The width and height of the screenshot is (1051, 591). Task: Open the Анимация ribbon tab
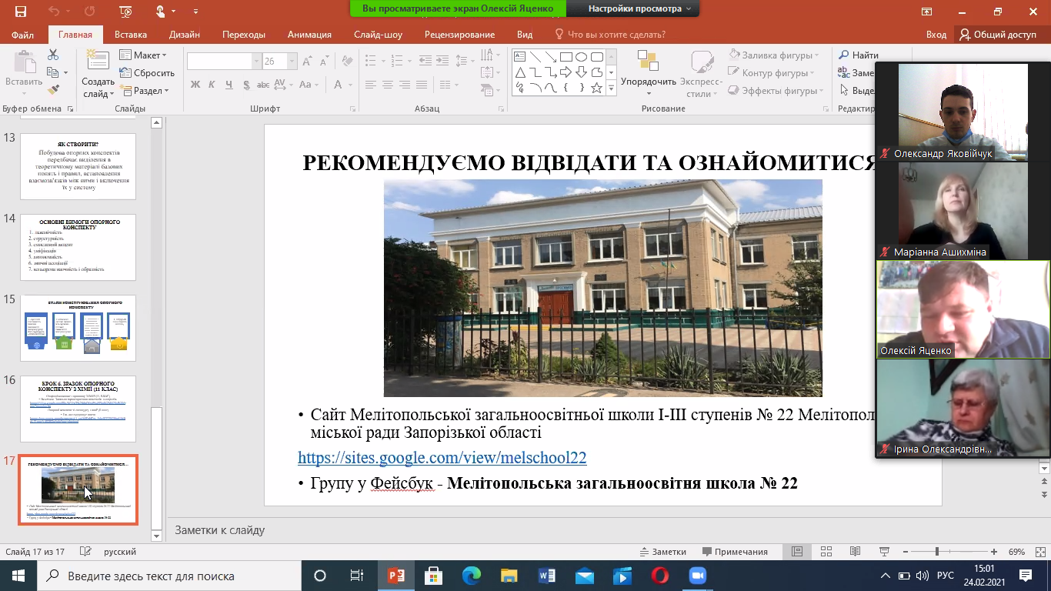309,35
